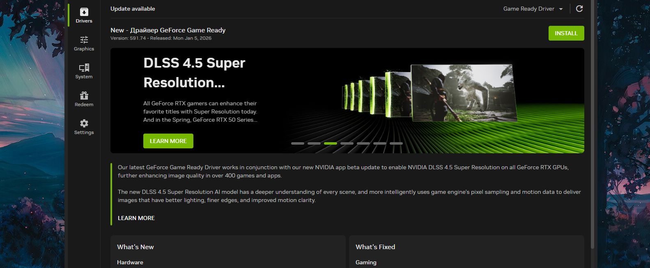Click the DLSS 4.5 Super Resolution headline

pyautogui.click(x=194, y=73)
